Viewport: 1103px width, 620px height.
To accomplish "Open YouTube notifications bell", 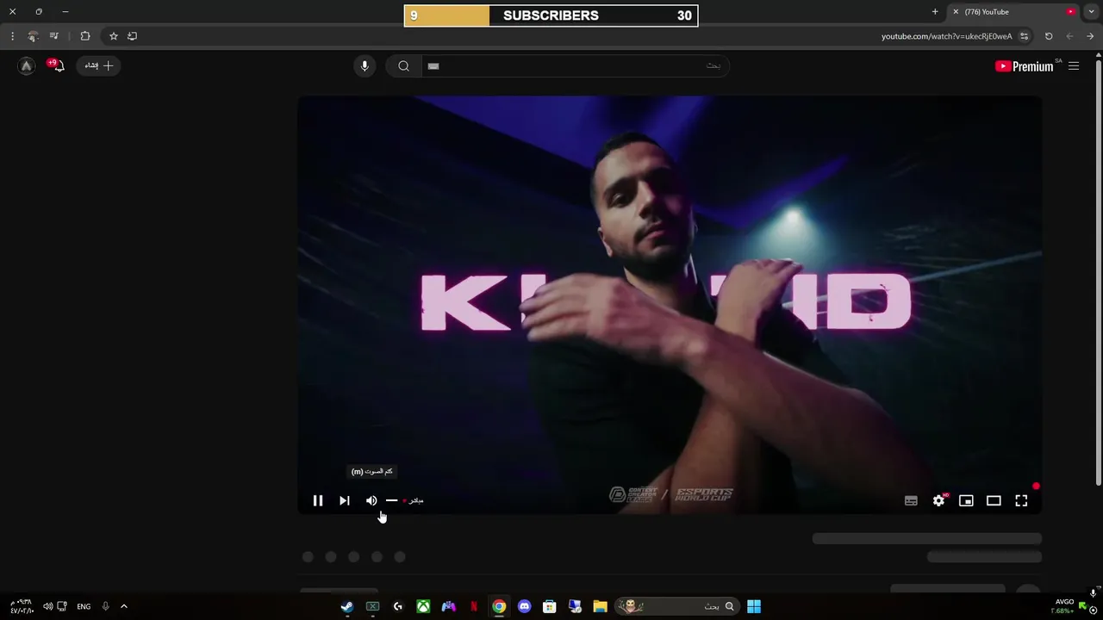I will pyautogui.click(x=57, y=65).
